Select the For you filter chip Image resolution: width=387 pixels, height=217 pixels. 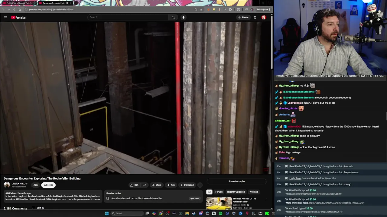(219, 192)
